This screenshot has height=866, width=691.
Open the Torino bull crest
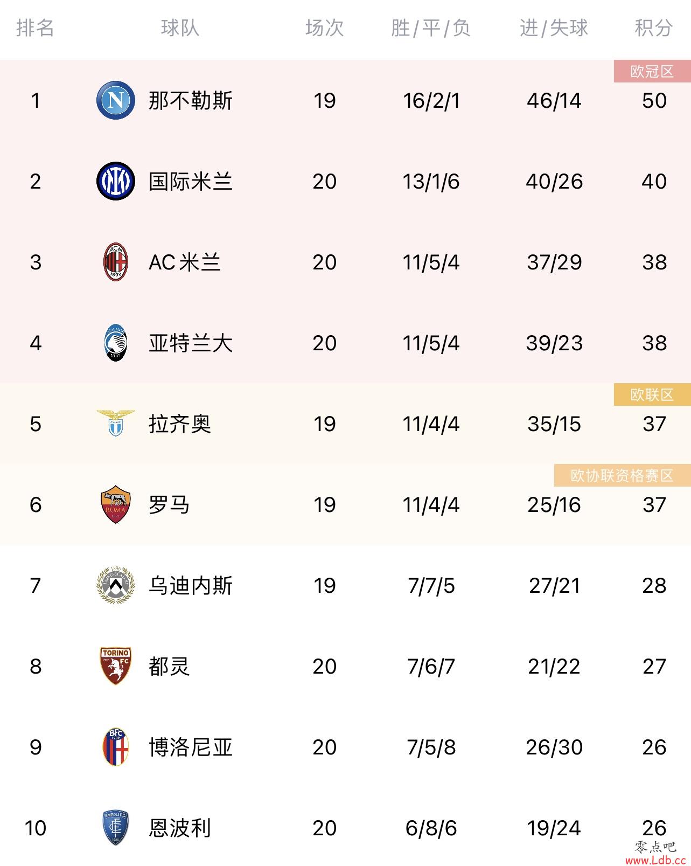(116, 666)
